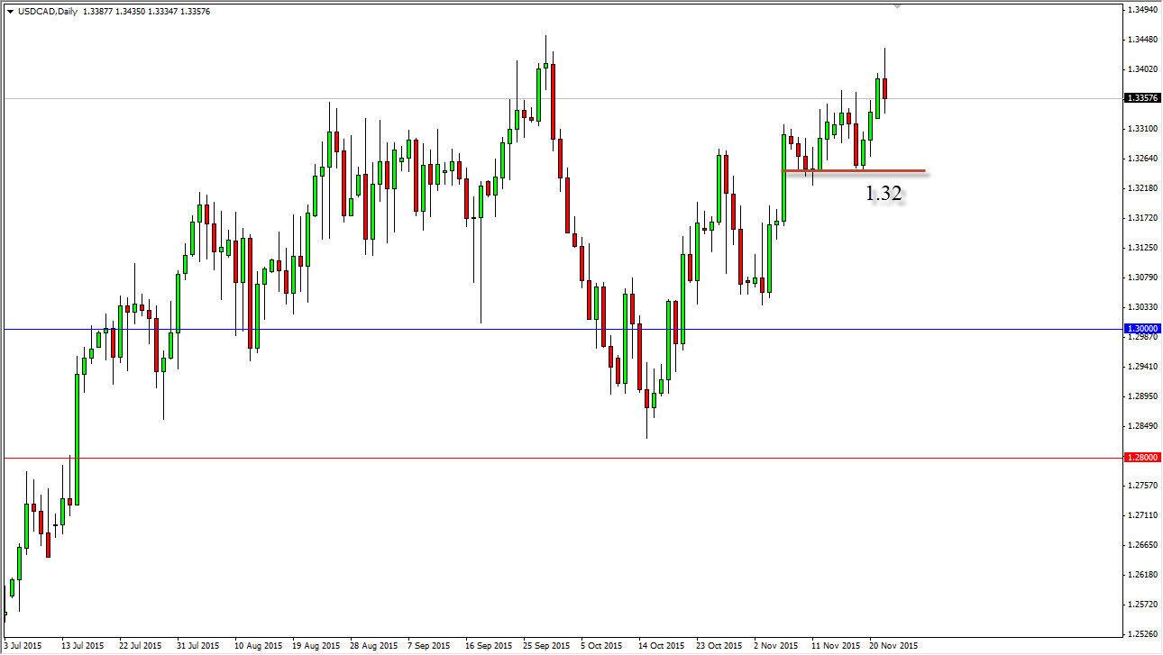Click the 1.32 text annotation

click(883, 192)
